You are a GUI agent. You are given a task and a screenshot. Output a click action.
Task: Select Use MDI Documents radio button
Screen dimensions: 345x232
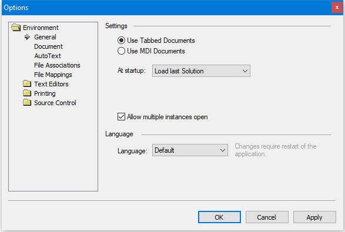(x=121, y=51)
